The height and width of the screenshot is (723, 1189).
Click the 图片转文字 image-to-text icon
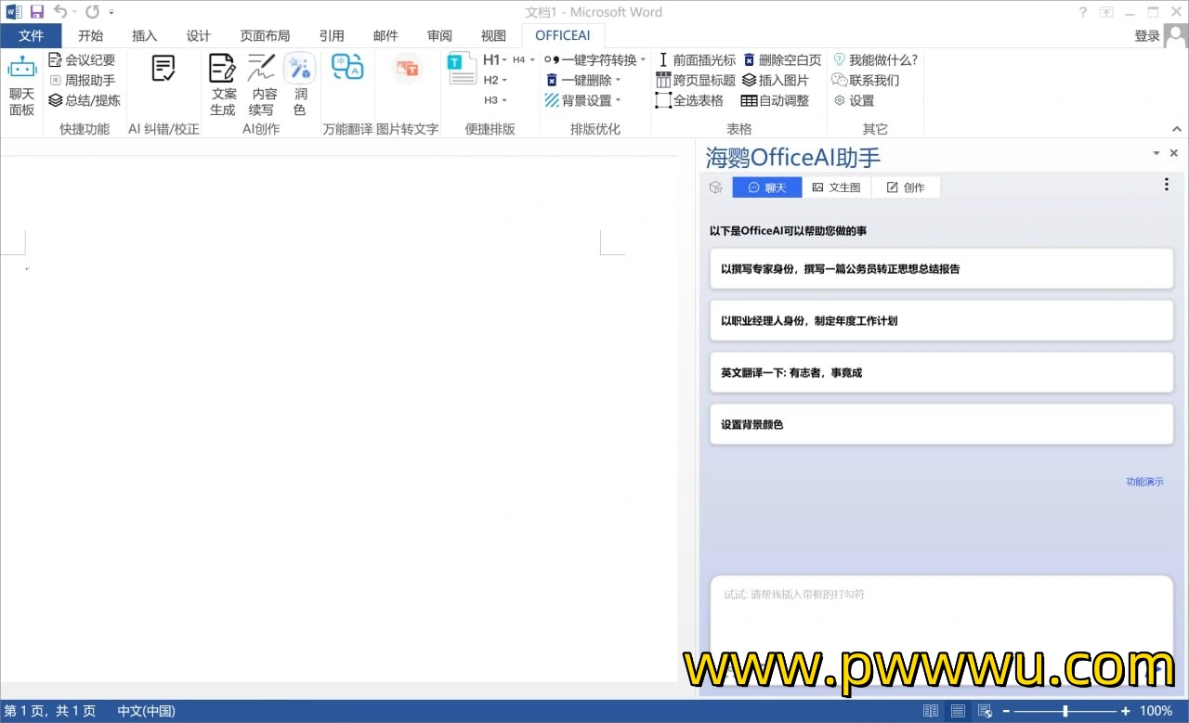click(x=407, y=68)
